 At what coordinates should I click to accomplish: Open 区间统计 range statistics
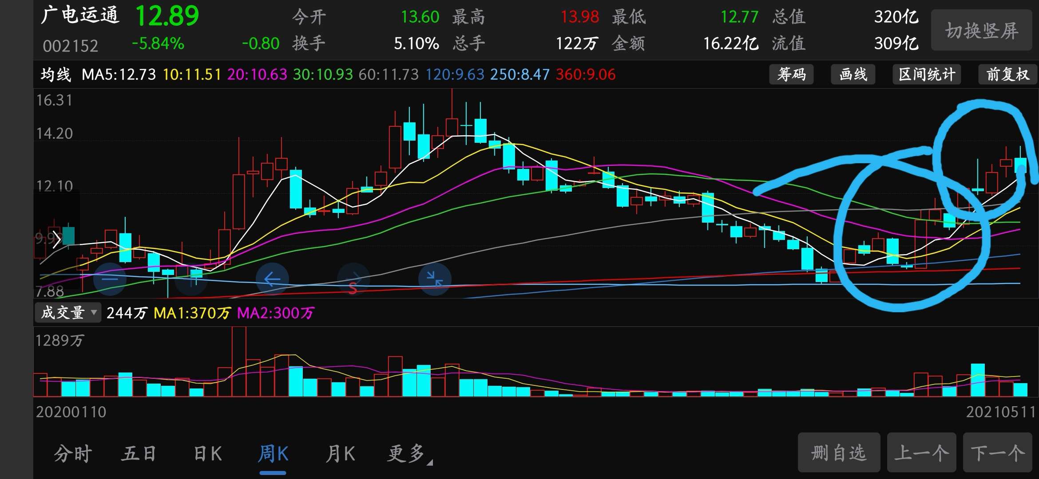coord(927,74)
